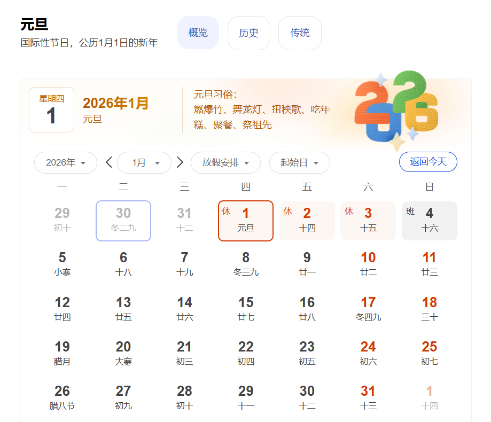Click the 返回今天 button

point(428,162)
